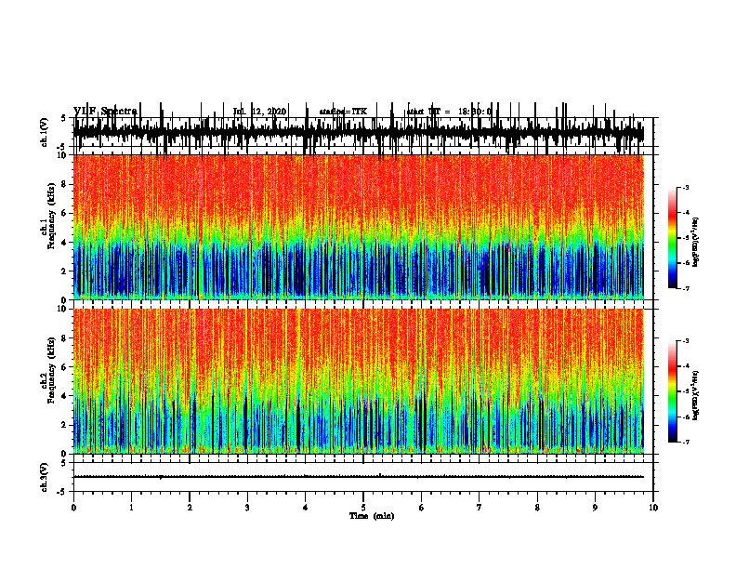736x569 pixels.
Task: Click the date text 'Jul. 12, 2020'
Action: tap(259, 112)
